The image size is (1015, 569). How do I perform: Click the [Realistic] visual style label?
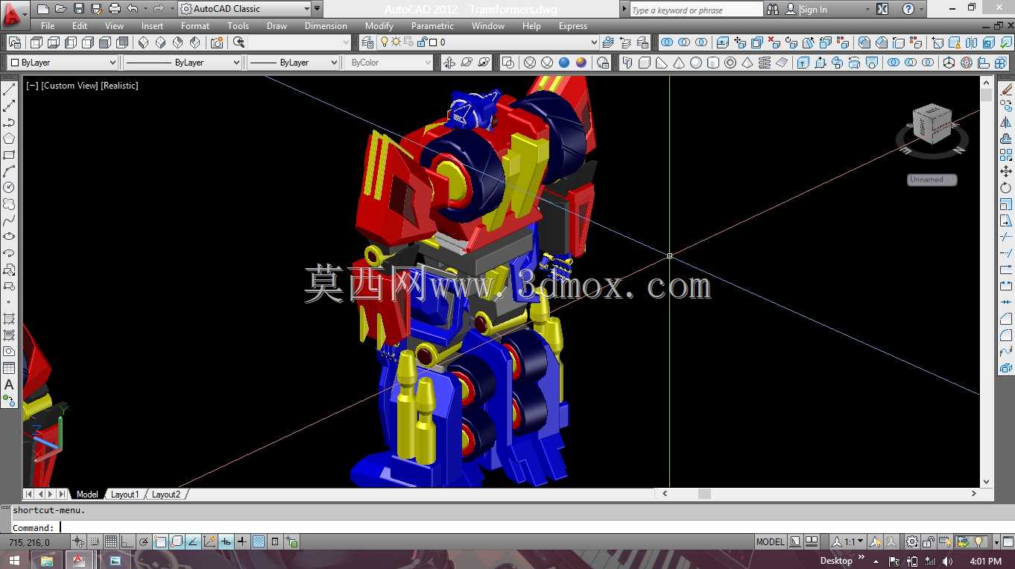[x=120, y=86]
